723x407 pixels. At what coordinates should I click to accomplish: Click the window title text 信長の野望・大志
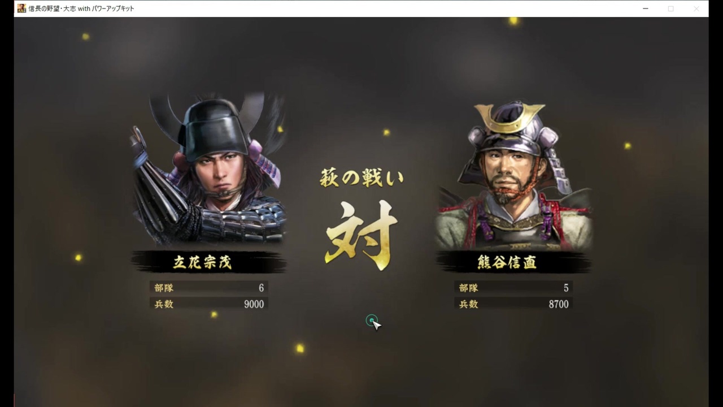pos(52,8)
